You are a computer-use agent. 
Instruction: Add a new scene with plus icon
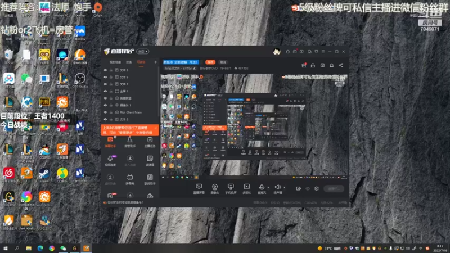click(x=156, y=62)
